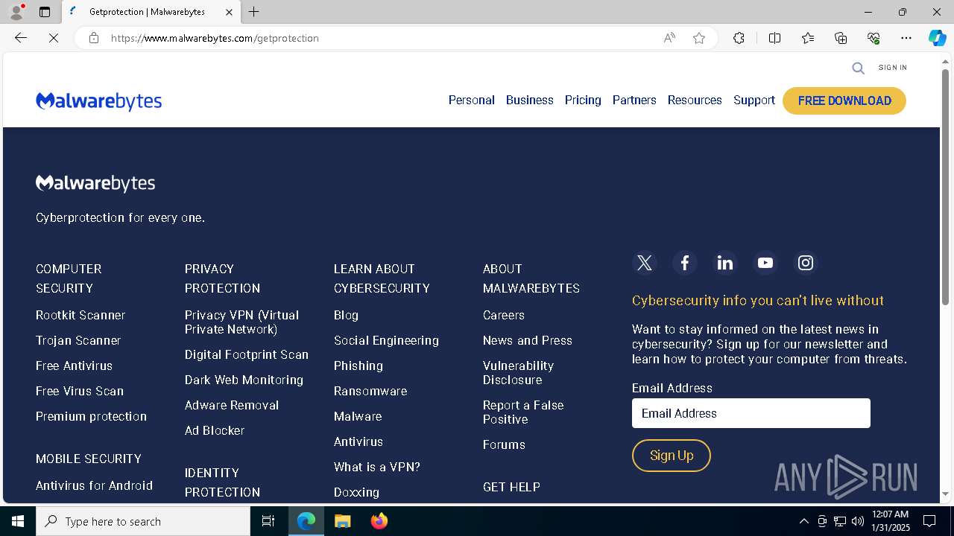This screenshot has width=954, height=536.
Task: Open the notifications action center
Action: (929, 521)
